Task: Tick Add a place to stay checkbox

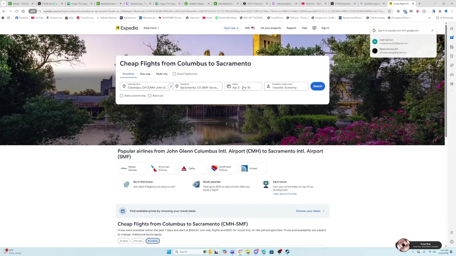Action: pos(121,96)
